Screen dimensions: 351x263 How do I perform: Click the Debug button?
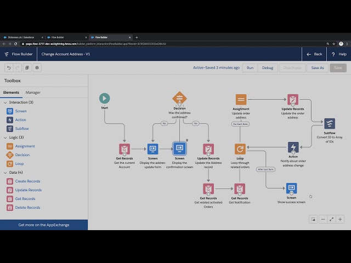pos(268,68)
